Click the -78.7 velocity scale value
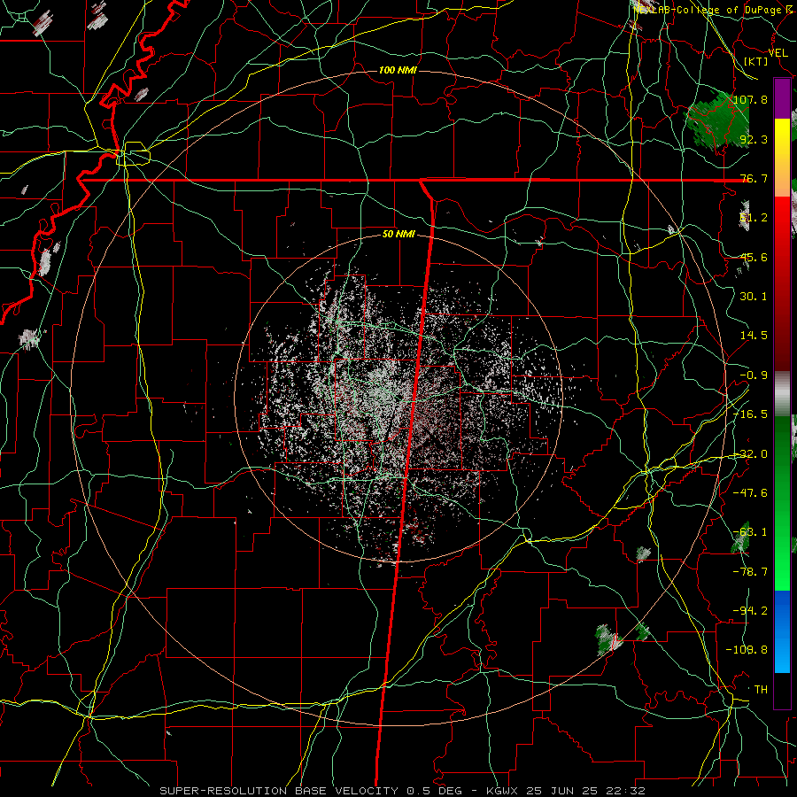Viewport: 797px width, 797px height. [750, 572]
